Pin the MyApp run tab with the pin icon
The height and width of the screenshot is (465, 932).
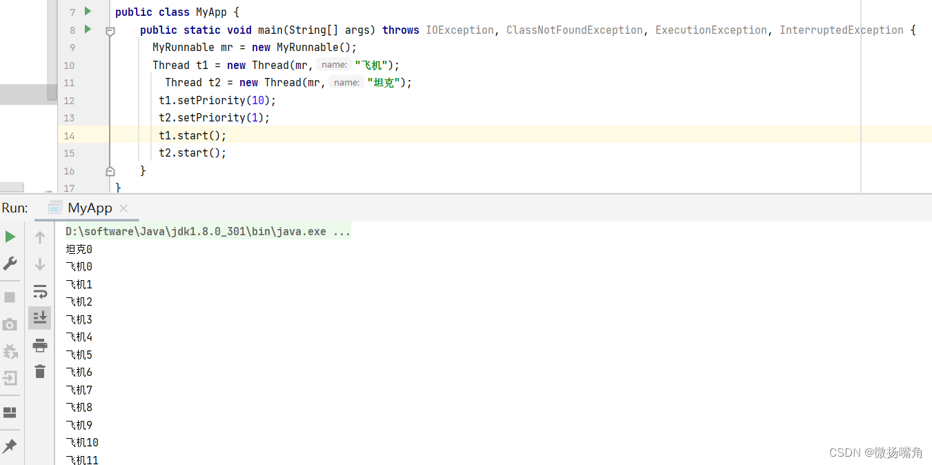point(10,446)
